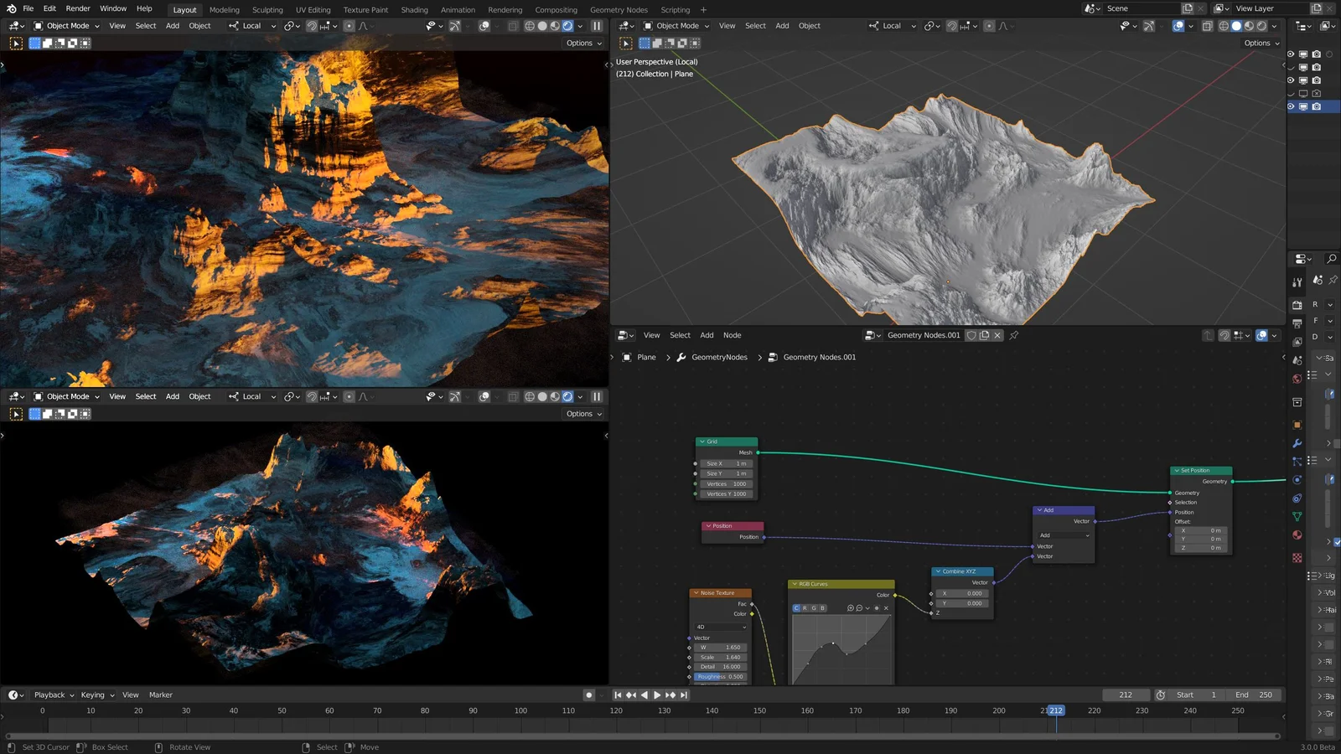Image resolution: width=1341 pixels, height=754 pixels.
Task: Open the Render menu
Action: 77,9
